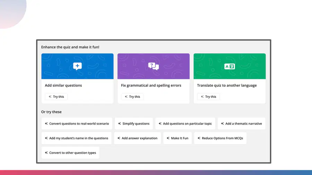
Task: Click the sparkle icon beside Make It Fun
Action: point(168,138)
